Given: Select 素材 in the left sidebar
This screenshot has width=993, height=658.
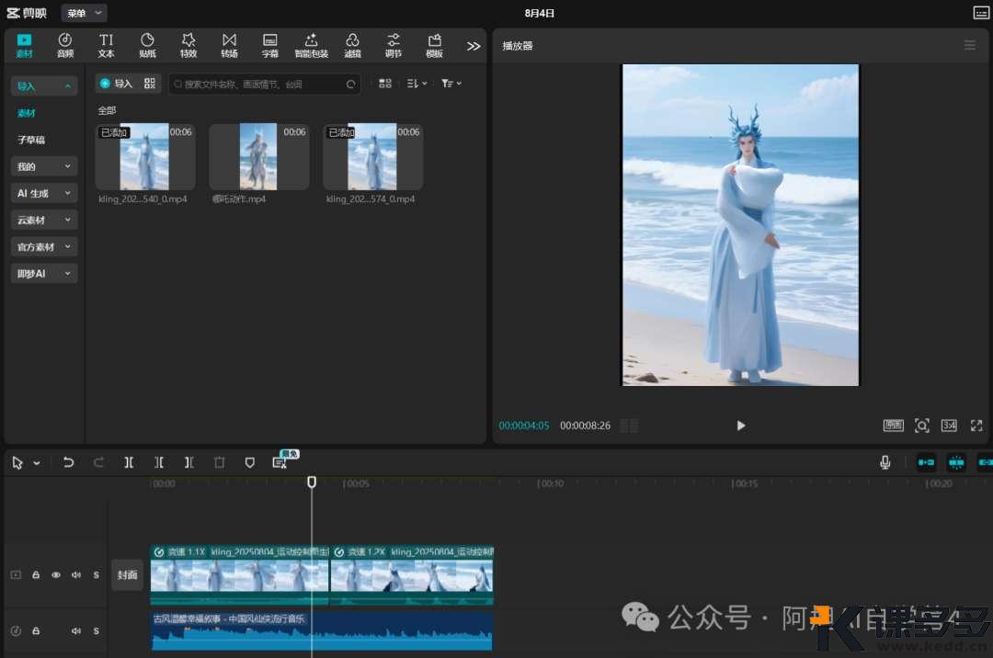Looking at the screenshot, I should [27, 113].
